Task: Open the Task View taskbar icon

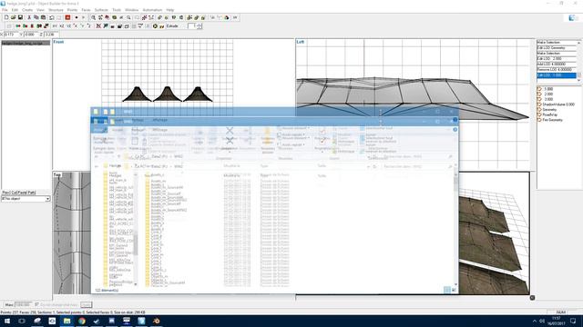Action: click(22, 321)
